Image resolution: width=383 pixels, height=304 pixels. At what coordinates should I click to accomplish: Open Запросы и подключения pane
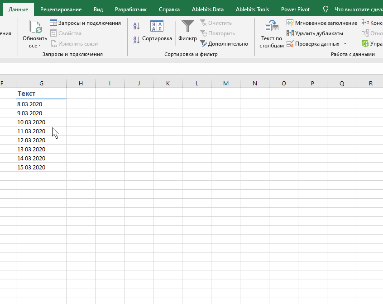(85, 23)
